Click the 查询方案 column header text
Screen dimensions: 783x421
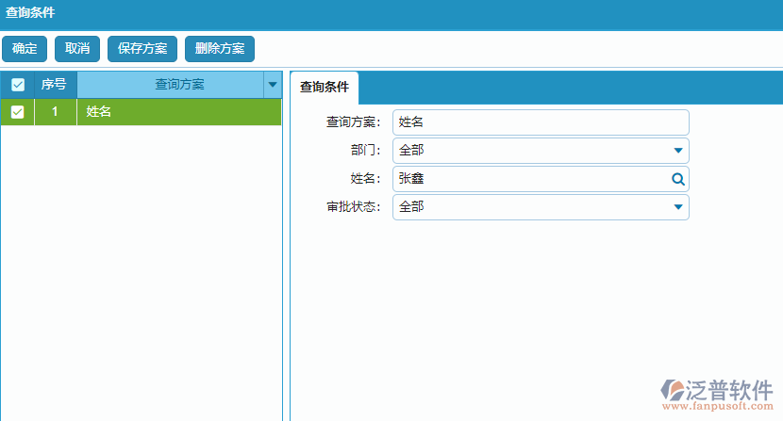pos(179,85)
